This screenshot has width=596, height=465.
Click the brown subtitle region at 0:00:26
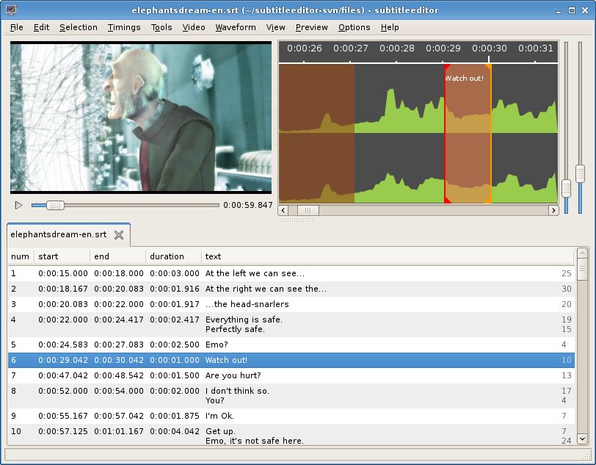[316, 133]
